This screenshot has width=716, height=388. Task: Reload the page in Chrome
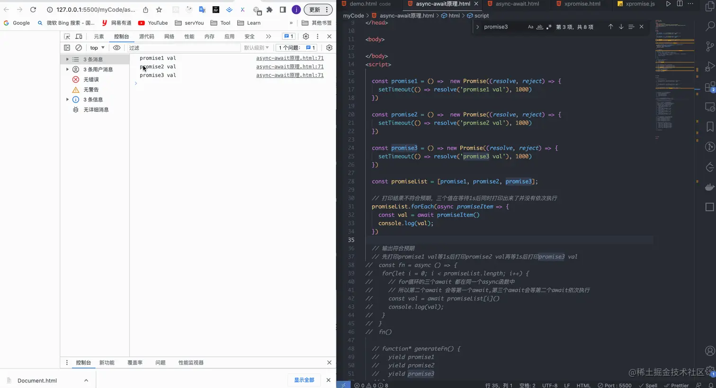[x=33, y=9]
